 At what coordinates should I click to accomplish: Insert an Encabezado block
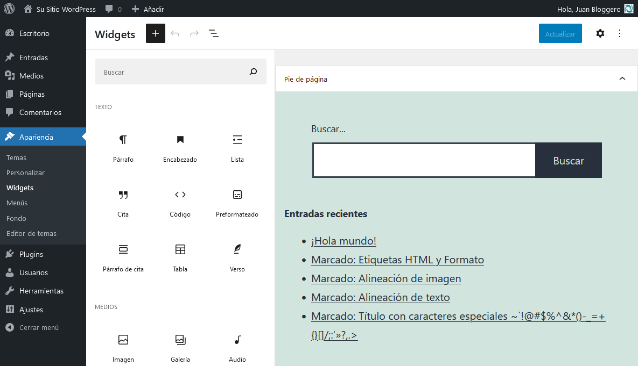pyautogui.click(x=180, y=145)
